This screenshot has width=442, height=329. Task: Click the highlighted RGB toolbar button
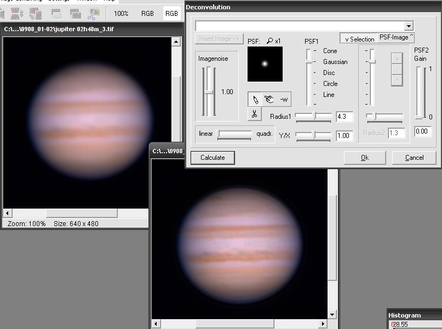[x=171, y=14]
